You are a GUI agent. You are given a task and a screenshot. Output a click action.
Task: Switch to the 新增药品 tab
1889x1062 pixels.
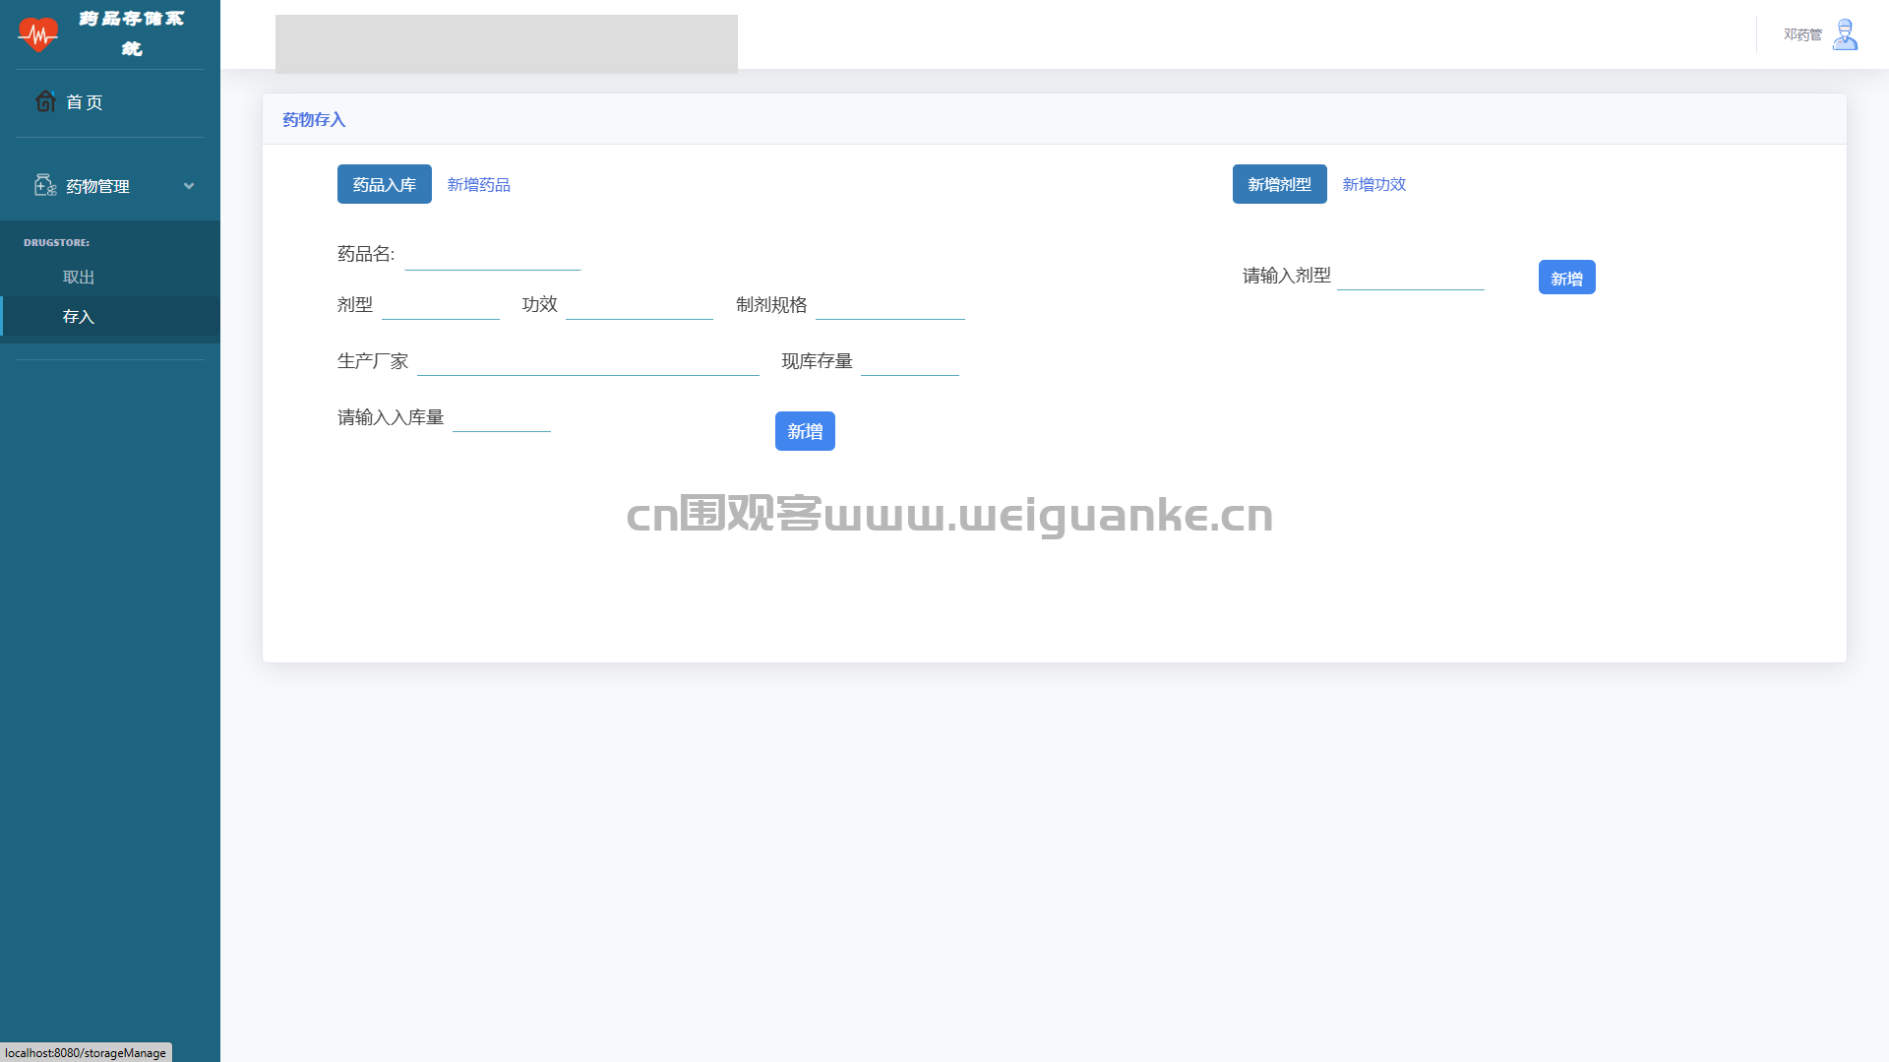478,184
